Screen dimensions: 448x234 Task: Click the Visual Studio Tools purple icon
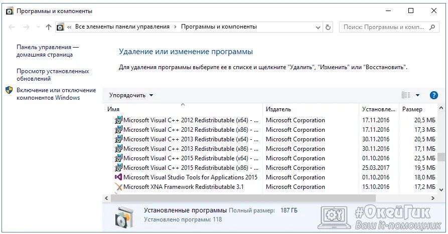coord(118,177)
